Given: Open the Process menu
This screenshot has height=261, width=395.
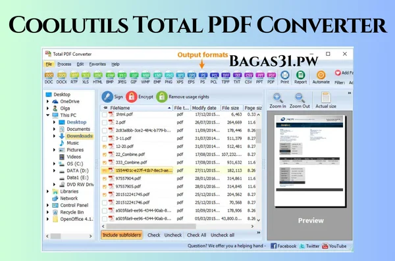Looking at the screenshot, I should [x=65, y=64].
